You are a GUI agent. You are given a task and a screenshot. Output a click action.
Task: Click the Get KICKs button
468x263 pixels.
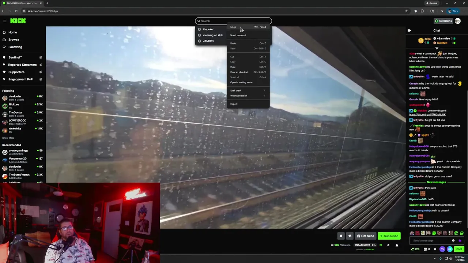(x=443, y=21)
